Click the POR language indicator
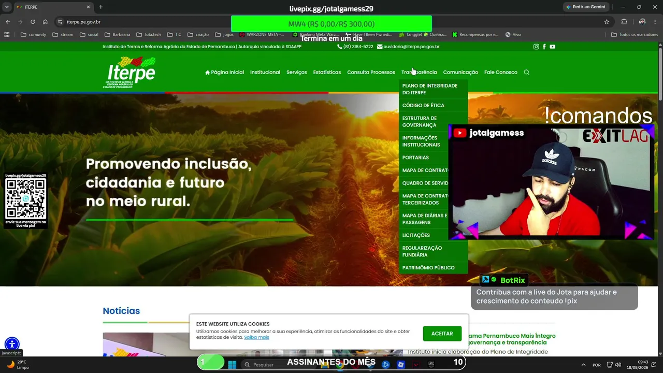Image resolution: width=663 pixels, height=373 pixels. coord(597,365)
